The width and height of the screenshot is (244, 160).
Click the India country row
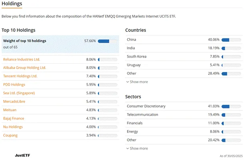point(184,48)
